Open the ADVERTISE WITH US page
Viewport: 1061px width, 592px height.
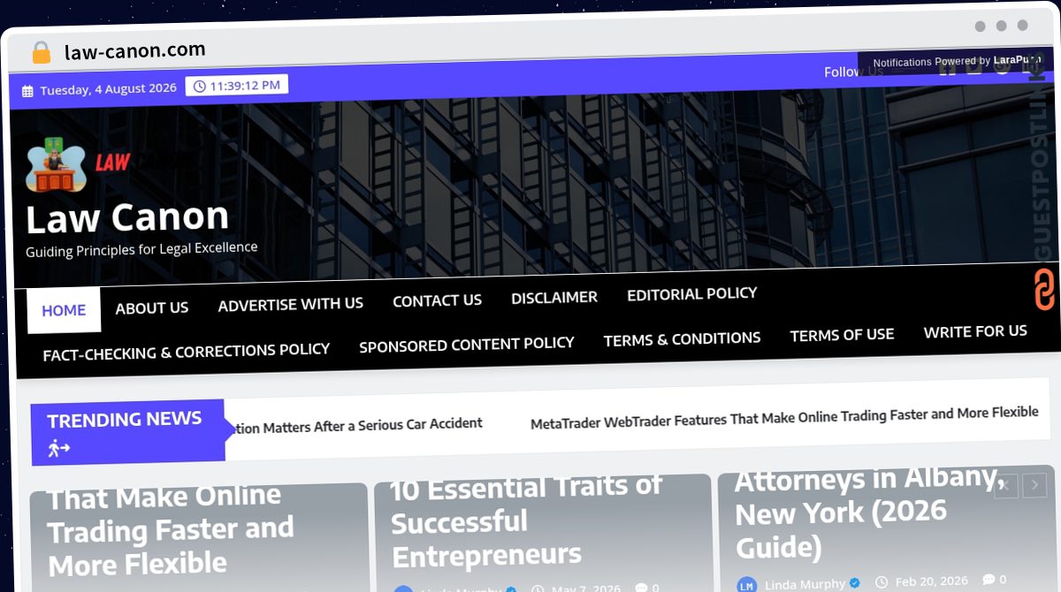pos(291,304)
